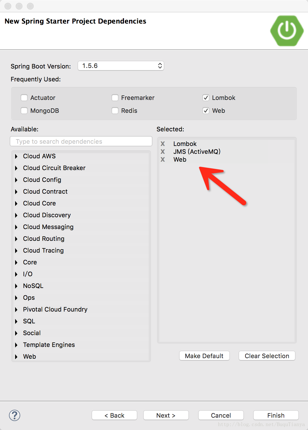Image resolution: width=308 pixels, height=430 pixels.
Task: Expand the Cloud Routing category
Action: pyautogui.click(x=16, y=239)
